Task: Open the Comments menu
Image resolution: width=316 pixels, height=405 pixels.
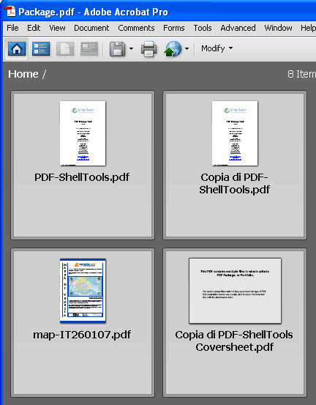Action: coord(136,28)
